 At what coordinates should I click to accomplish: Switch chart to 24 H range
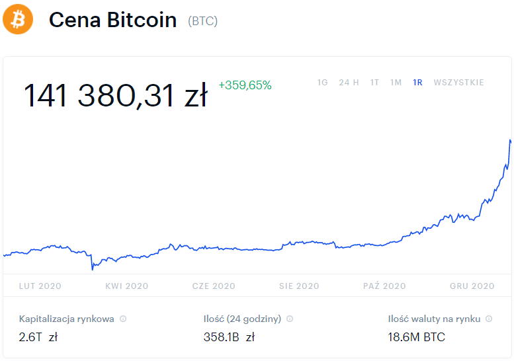349,83
